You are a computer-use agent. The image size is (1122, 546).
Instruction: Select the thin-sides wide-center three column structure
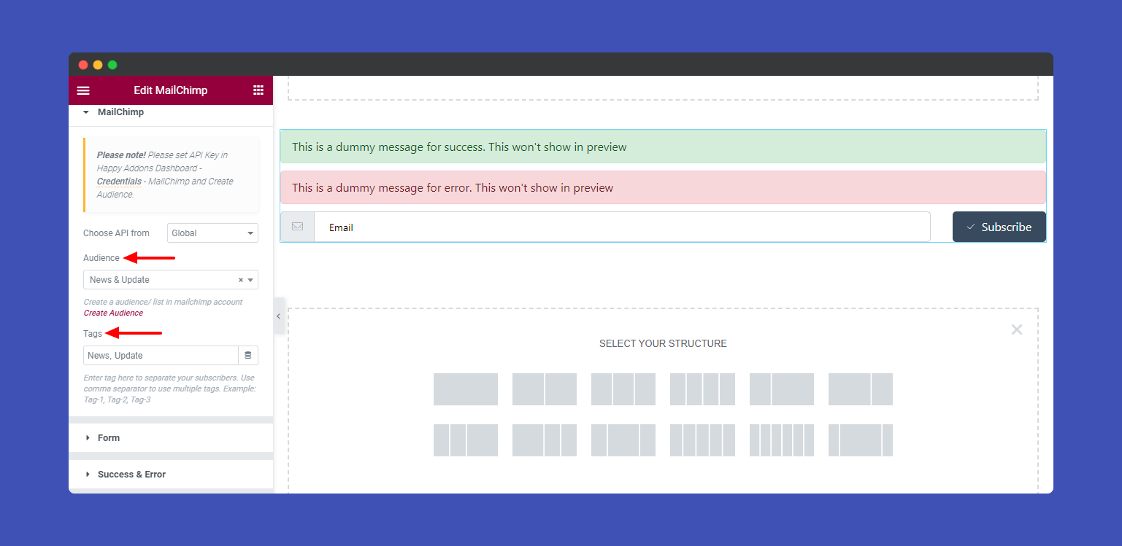[x=861, y=440]
